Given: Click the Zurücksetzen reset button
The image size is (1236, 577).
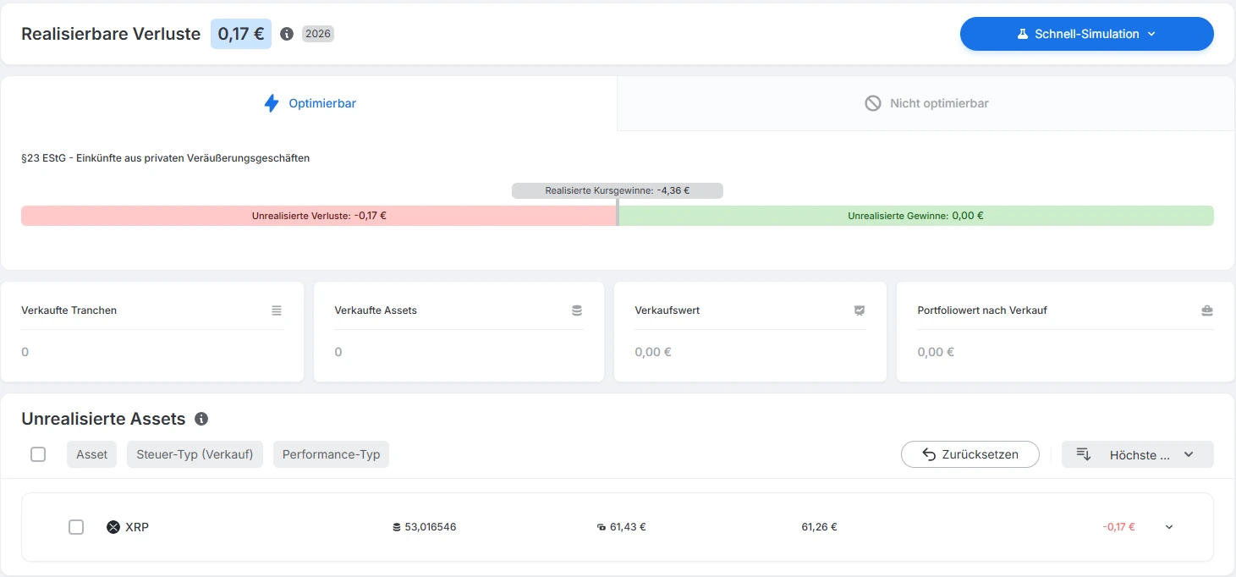Looking at the screenshot, I should (x=970, y=454).
